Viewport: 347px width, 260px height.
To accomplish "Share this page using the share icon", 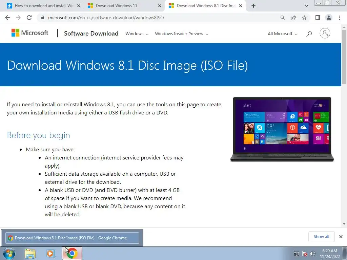I will (x=293, y=18).
